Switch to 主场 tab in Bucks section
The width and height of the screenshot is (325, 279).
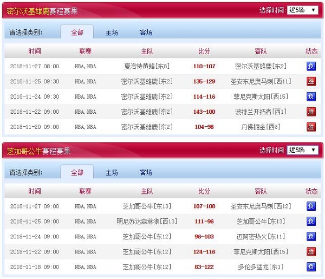[112, 33]
